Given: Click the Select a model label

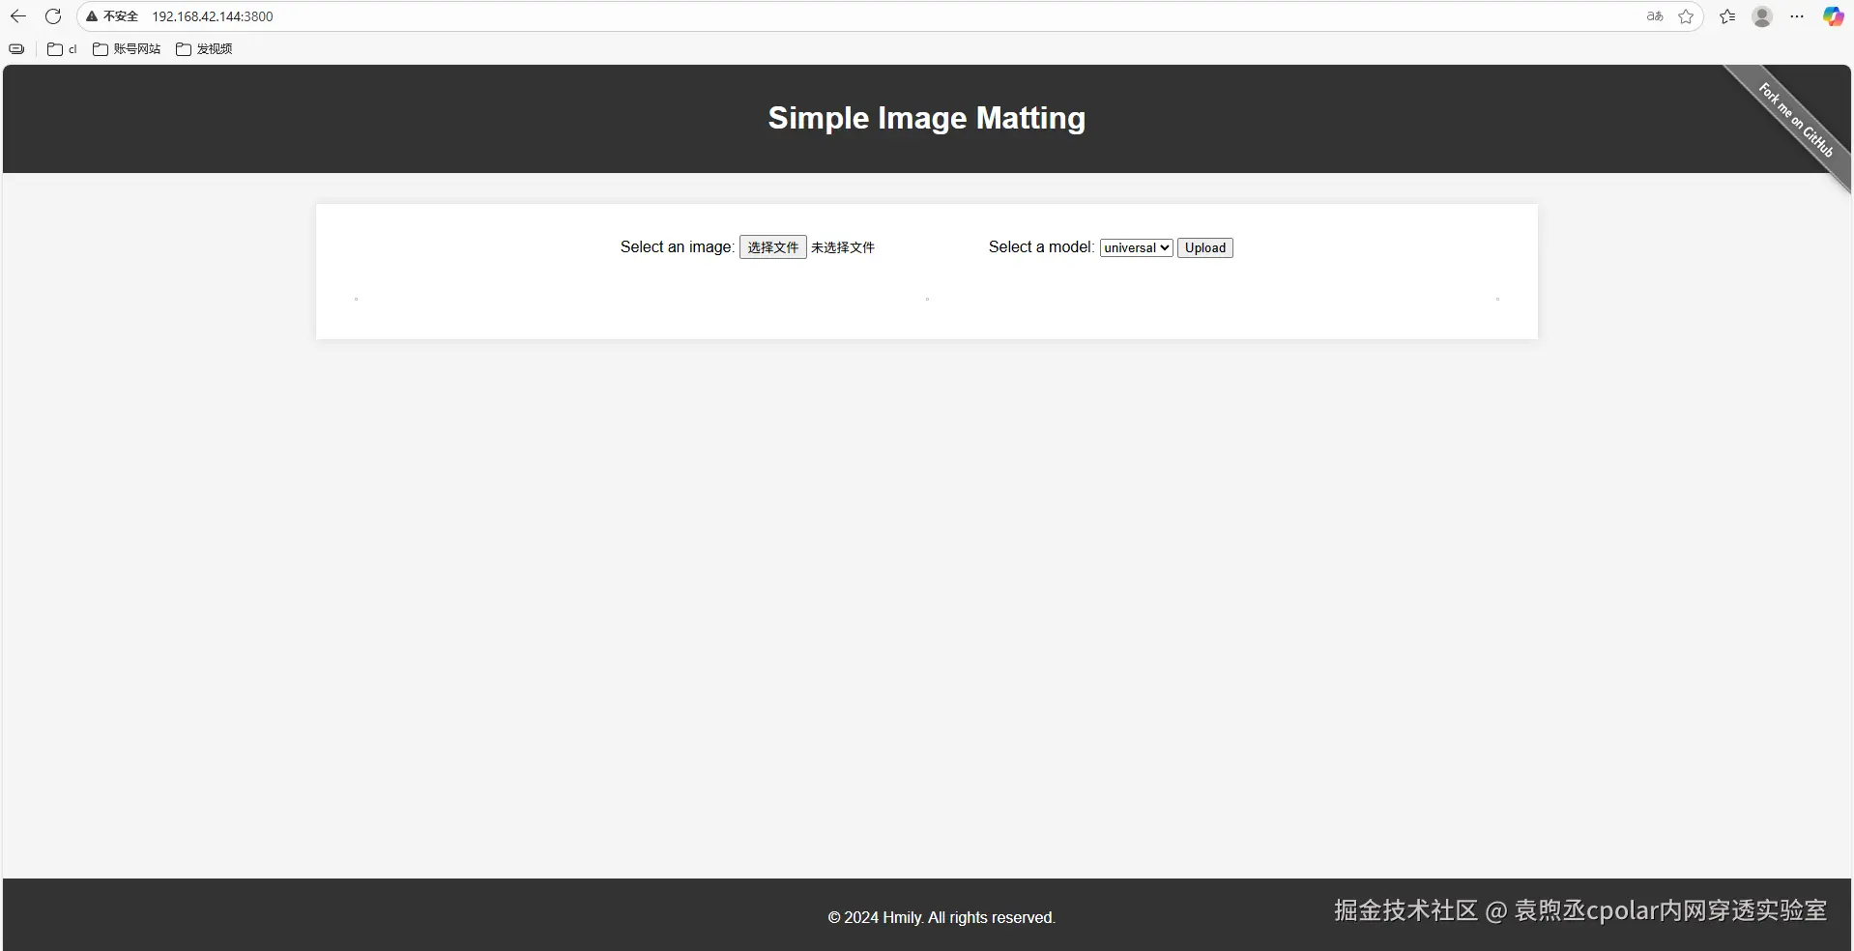Looking at the screenshot, I should tap(1041, 247).
